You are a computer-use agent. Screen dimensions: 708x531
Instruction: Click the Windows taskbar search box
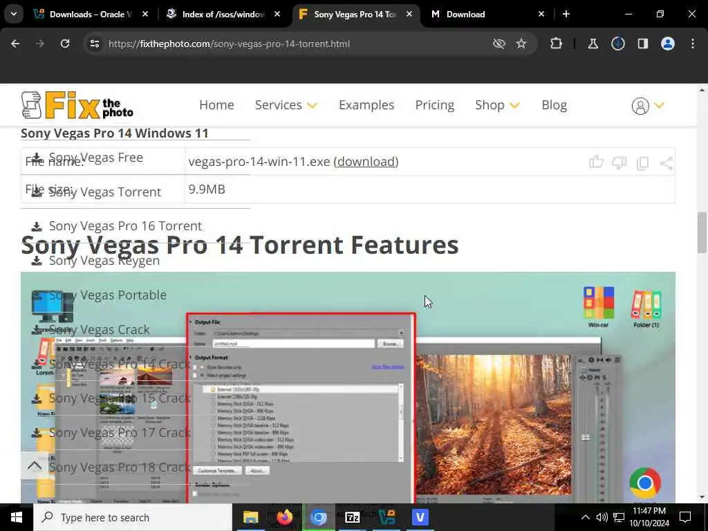[133, 517]
